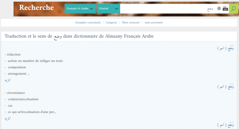Viewport: 239px width, 129px height.
Task: Select the text 'arrangement ...'
Action: point(19,73)
